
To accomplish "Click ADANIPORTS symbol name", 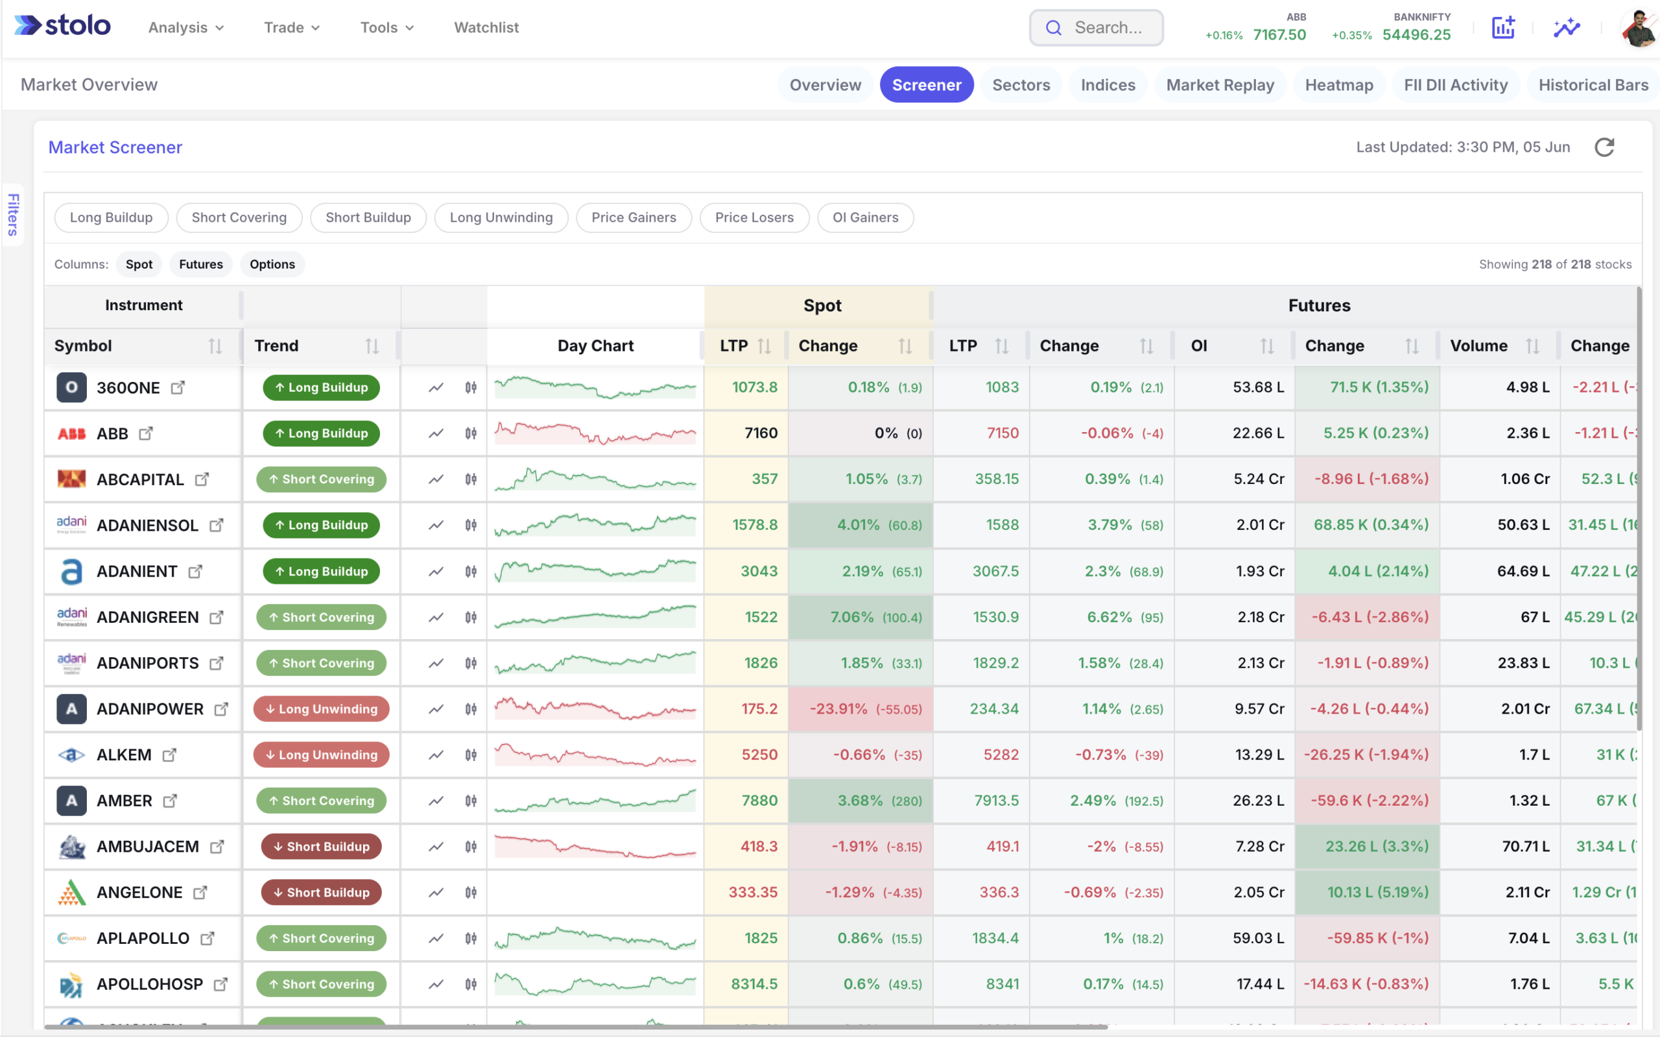I will tap(147, 663).
